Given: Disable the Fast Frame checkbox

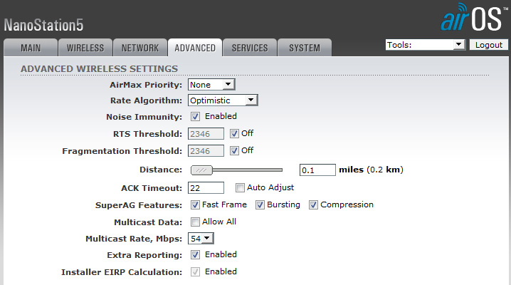Looking at the screenshot, I should [x=196, y=204].
